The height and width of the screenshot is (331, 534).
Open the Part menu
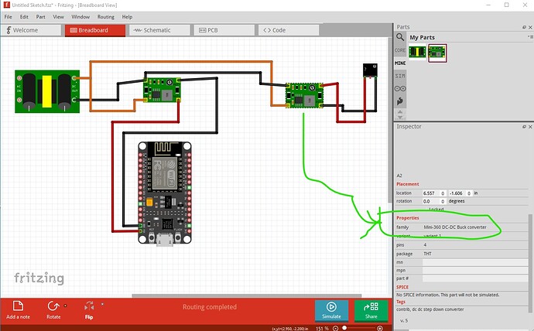click(x=40, y=17)
